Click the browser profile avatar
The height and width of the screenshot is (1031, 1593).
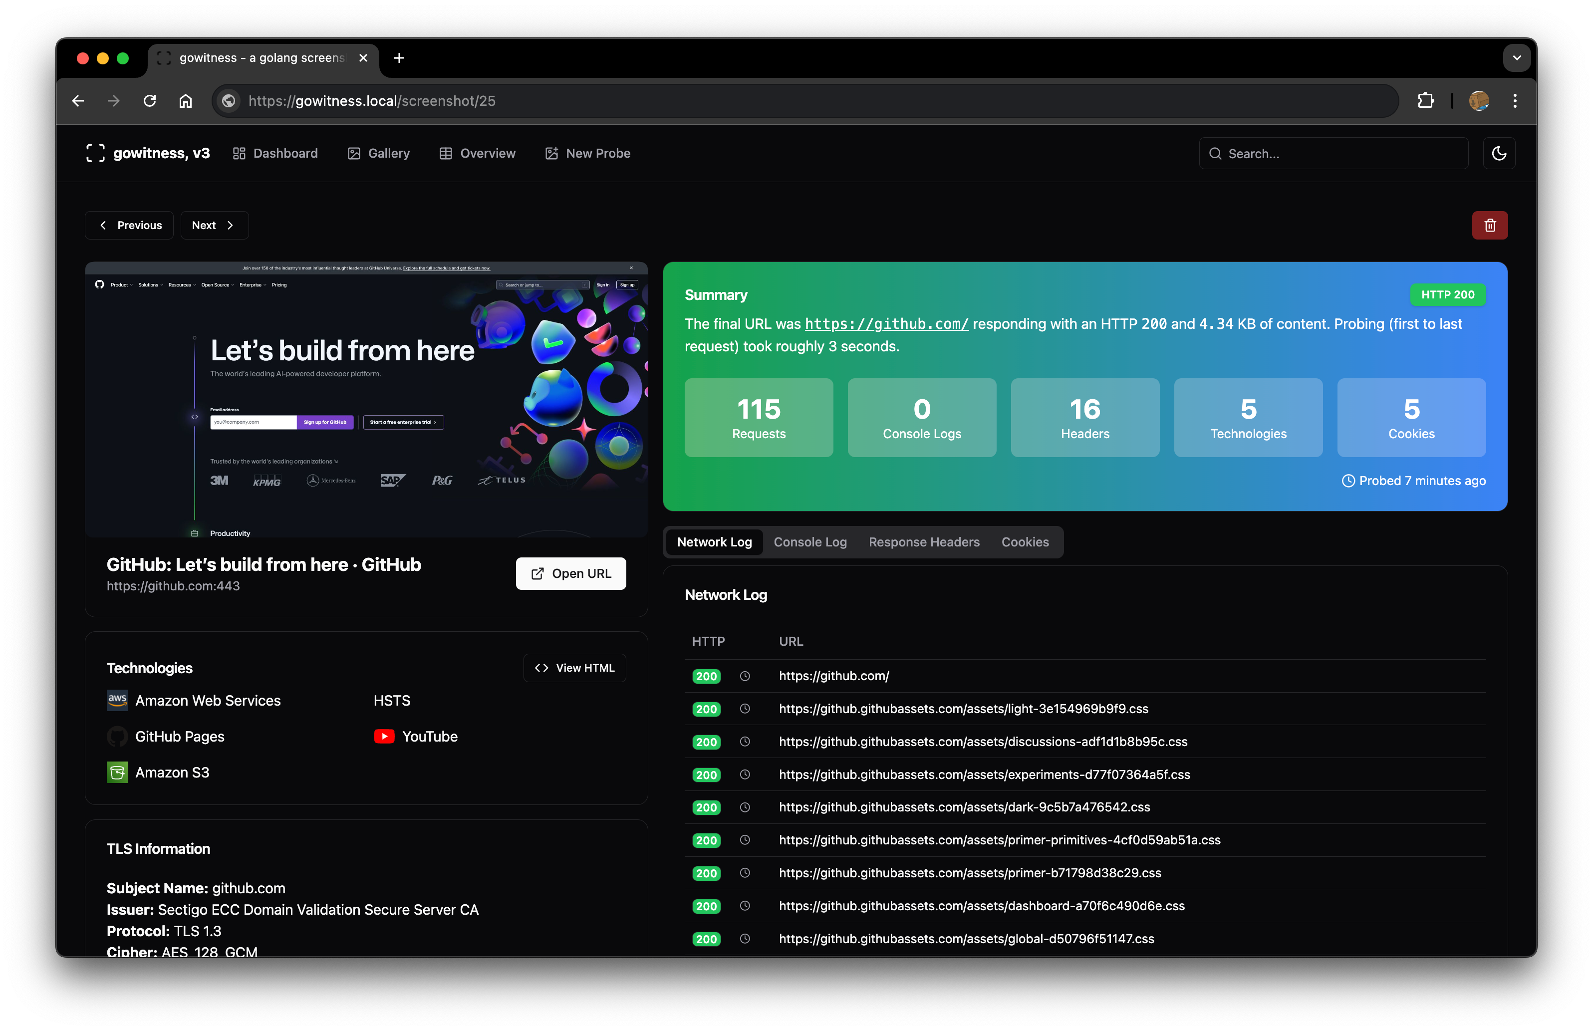(x=1479, y=100)
